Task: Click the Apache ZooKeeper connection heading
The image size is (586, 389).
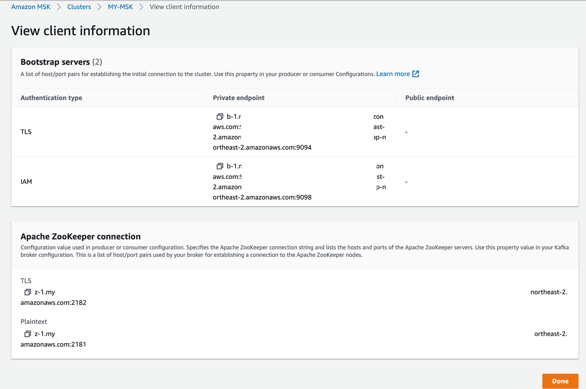Action: [x=81, y=237]
